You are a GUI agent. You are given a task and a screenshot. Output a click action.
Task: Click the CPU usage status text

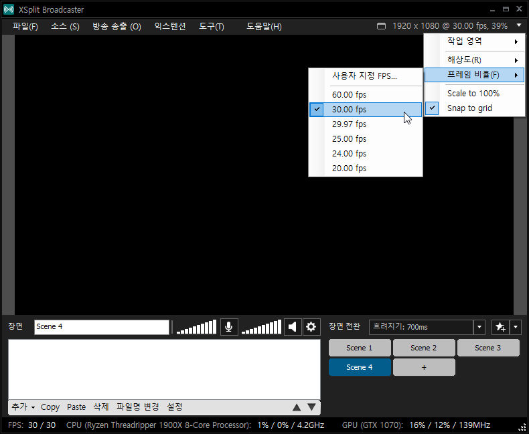click(195, 425)
